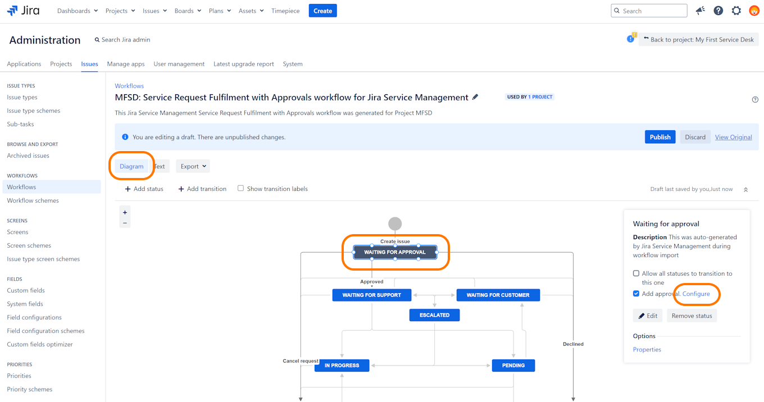Viewport: 764px width, 402px height.
Task: Open the Export dropdown
Action: click(193, 166)
